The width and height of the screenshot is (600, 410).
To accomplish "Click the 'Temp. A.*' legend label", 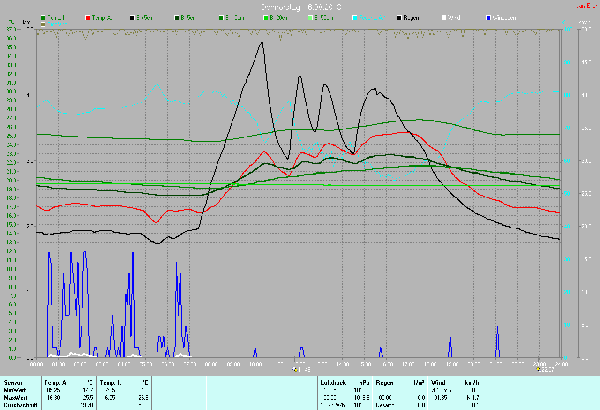I will [103, 18].
